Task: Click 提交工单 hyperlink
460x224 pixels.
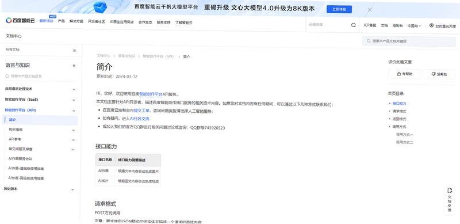Action: 141,111
